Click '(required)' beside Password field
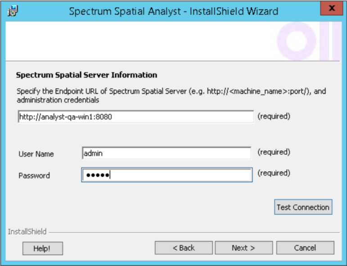The width and height of the screenshot is (347, 266). click(x=274, y=173)
